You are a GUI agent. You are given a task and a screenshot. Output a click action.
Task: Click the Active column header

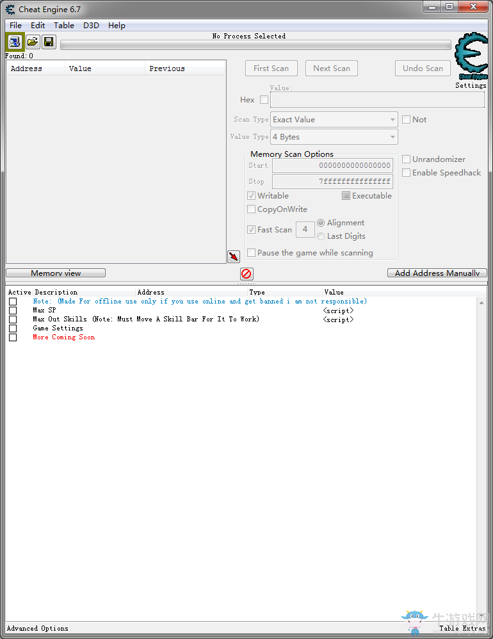20,292
